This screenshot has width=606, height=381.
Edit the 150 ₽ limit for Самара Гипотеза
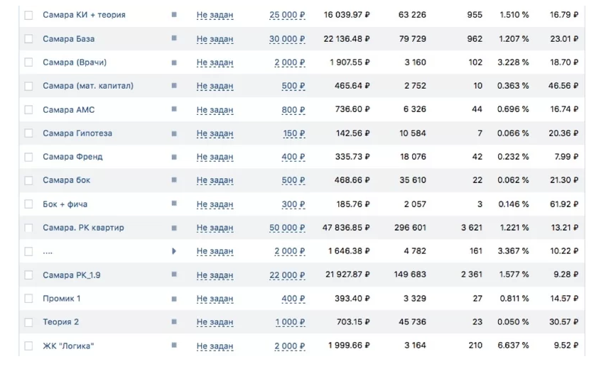coord(293,133)
